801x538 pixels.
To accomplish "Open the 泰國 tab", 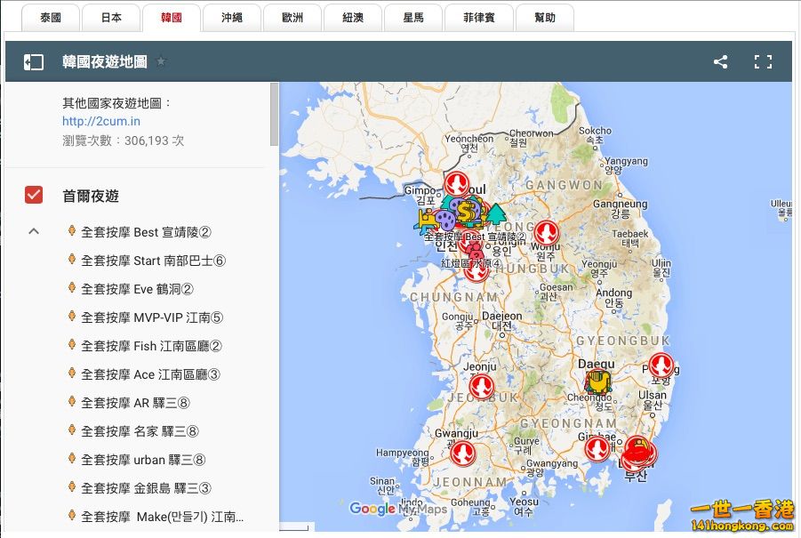I will pyautogui.click(x=51, y=18).
